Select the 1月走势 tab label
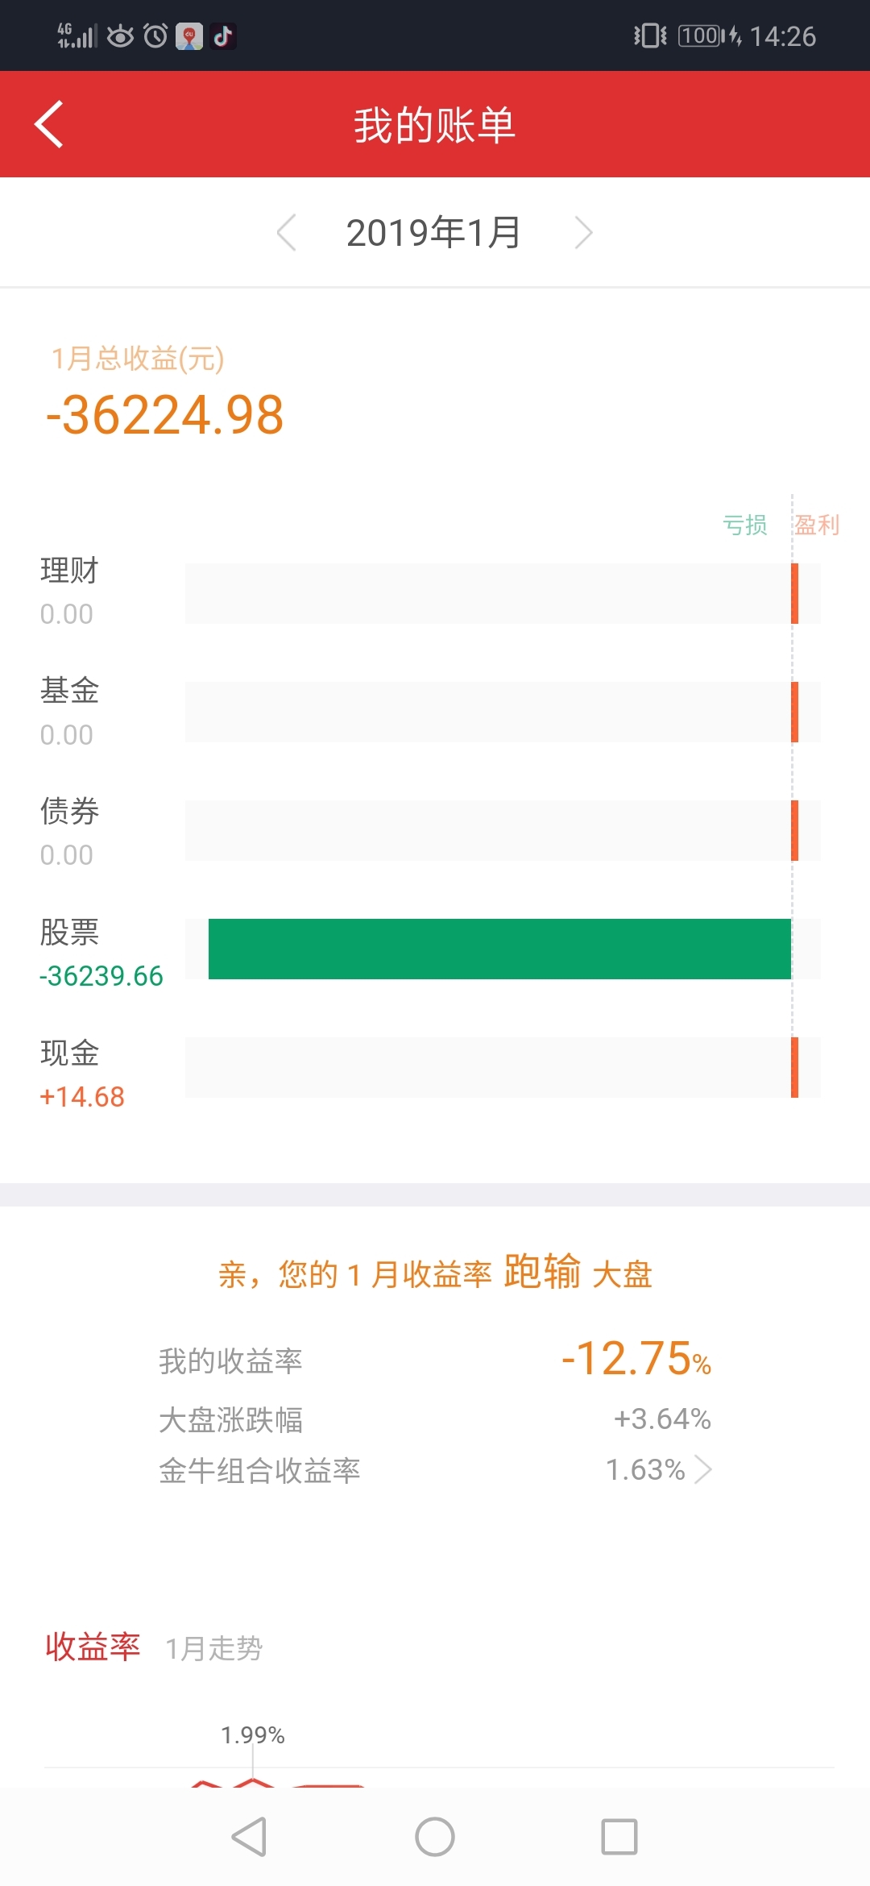Image resolution: width=870 pixels, height=1886 pixels. pos(213,1648)
